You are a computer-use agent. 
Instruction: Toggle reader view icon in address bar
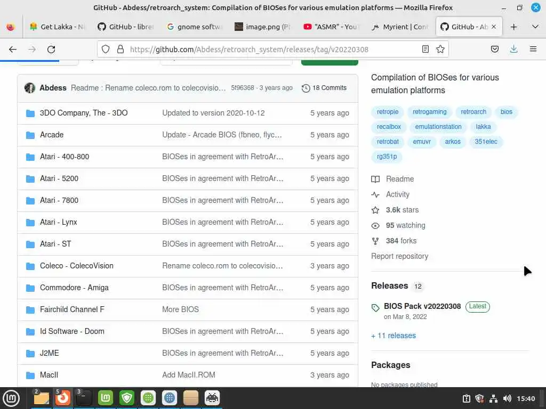pyautogui.click(x=425, y=50)
